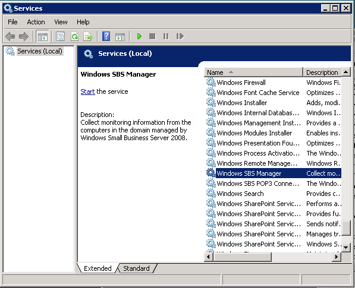Select SharePoint service described 'Windows S..'
Viewport: 355px width, 288px height.
(274, 244)
